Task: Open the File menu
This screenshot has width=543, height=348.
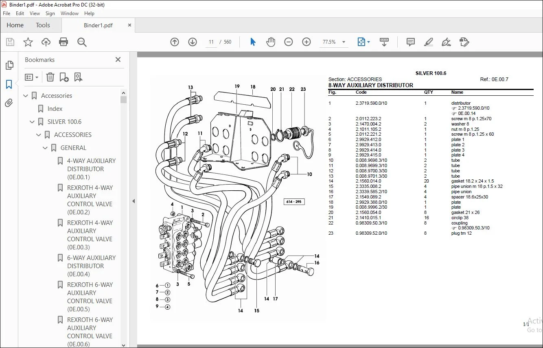Action: click(x=7, y=13)
